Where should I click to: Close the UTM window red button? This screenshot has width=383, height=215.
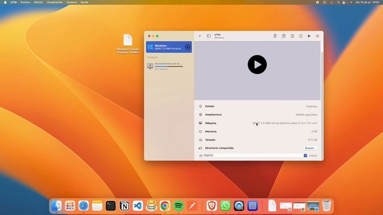click(x=149, y=36)
